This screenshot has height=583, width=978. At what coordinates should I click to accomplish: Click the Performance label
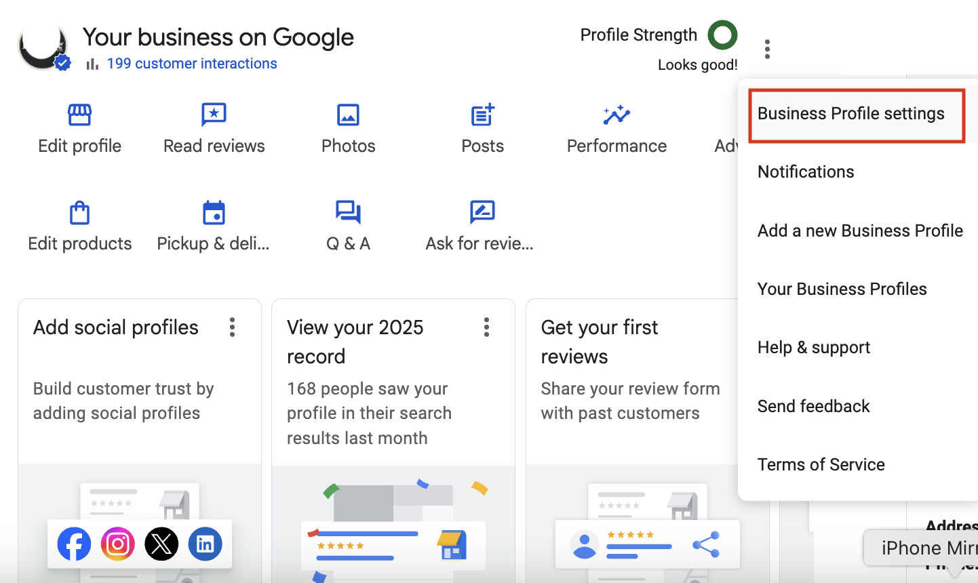pyautogui.click(x=617, y=146)
